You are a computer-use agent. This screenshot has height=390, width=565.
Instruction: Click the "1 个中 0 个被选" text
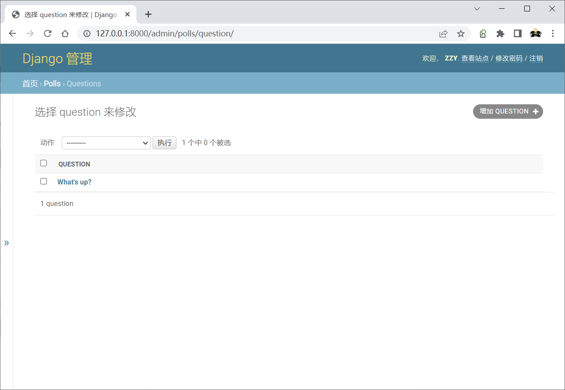pyautogui.click(x=206, y=143)
